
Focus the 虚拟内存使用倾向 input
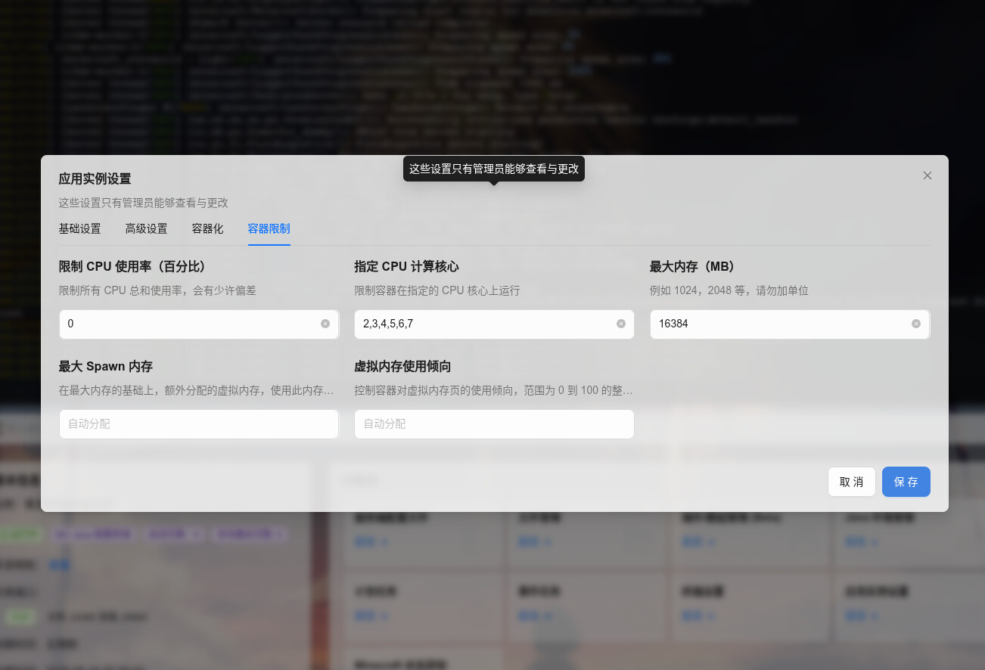pos(494,424)
